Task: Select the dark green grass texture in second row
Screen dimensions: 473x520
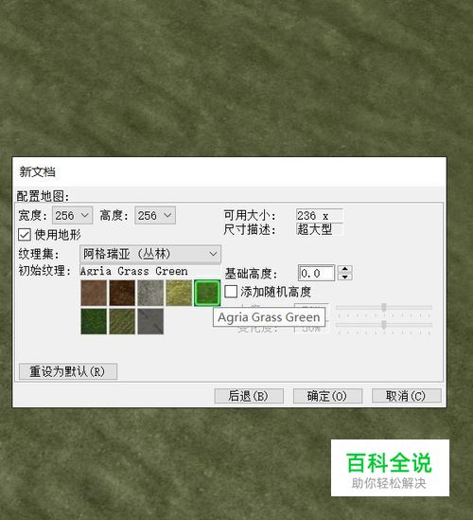Action: (94, 321)
